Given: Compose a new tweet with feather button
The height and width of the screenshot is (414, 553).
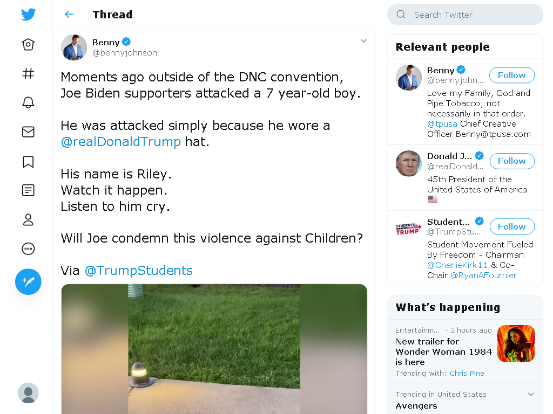Looking at the screenshot, I should point(28,281).
